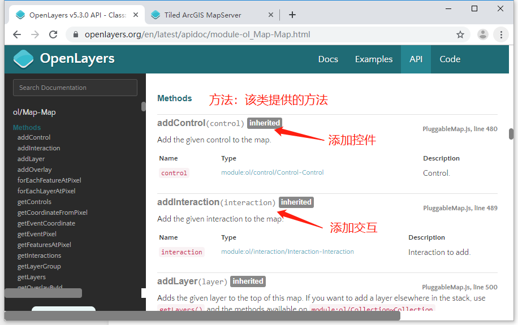Open module:ol/control/Control-Control type link
The image size is (518, 325).
click(x=272, y=172)
